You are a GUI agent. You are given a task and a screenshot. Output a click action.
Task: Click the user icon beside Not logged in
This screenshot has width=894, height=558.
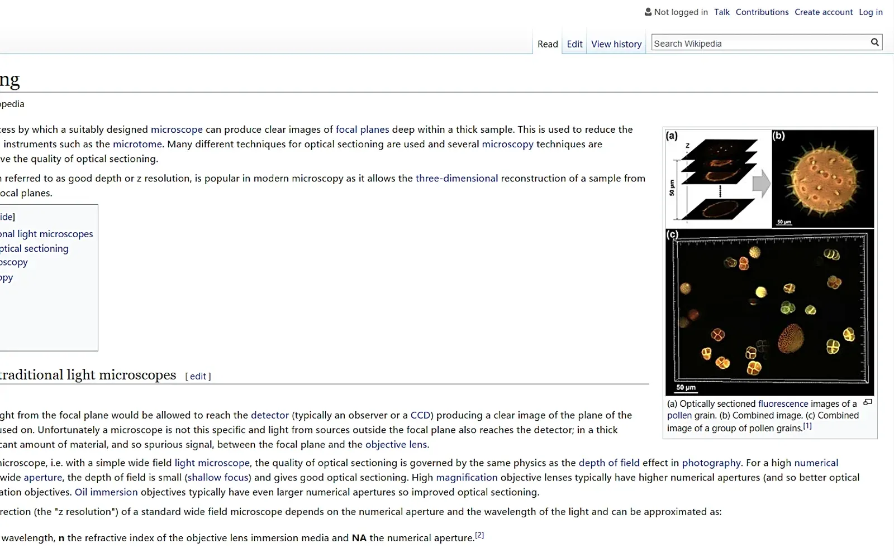pos(648,12)
